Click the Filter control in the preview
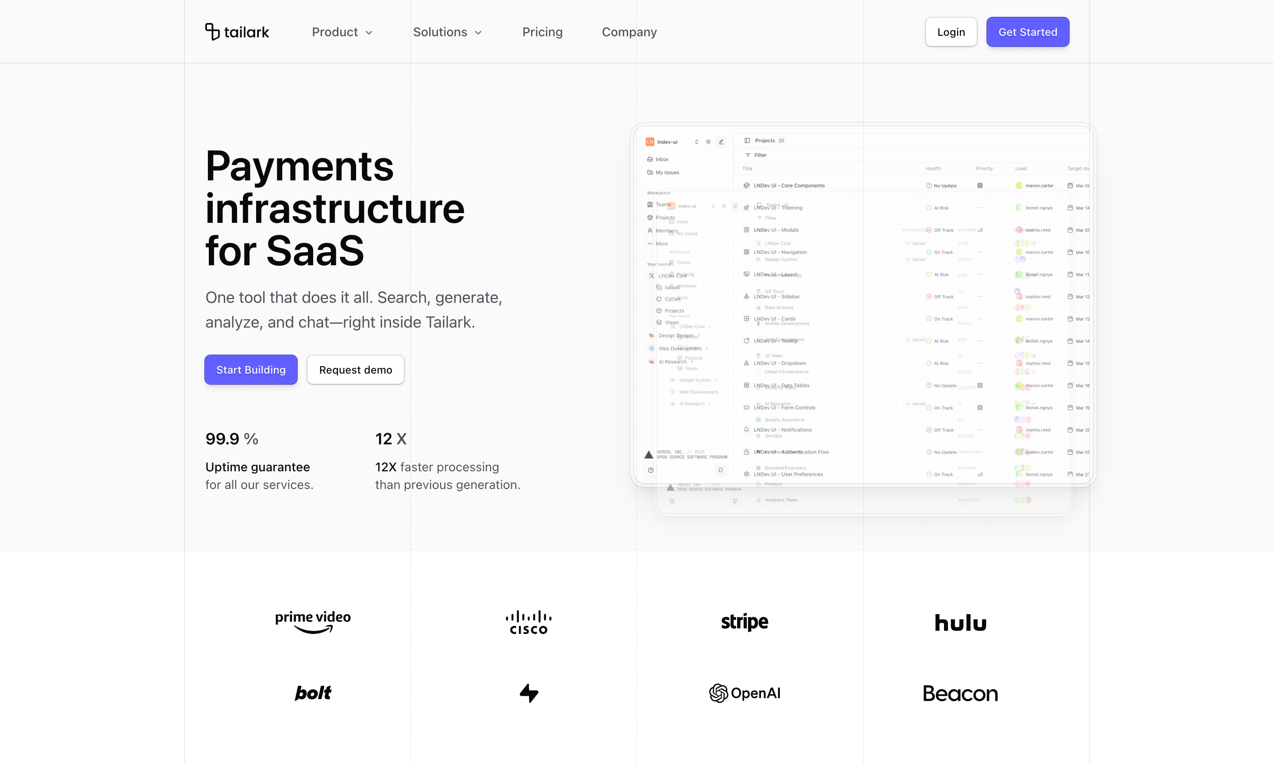 [756, 155]
